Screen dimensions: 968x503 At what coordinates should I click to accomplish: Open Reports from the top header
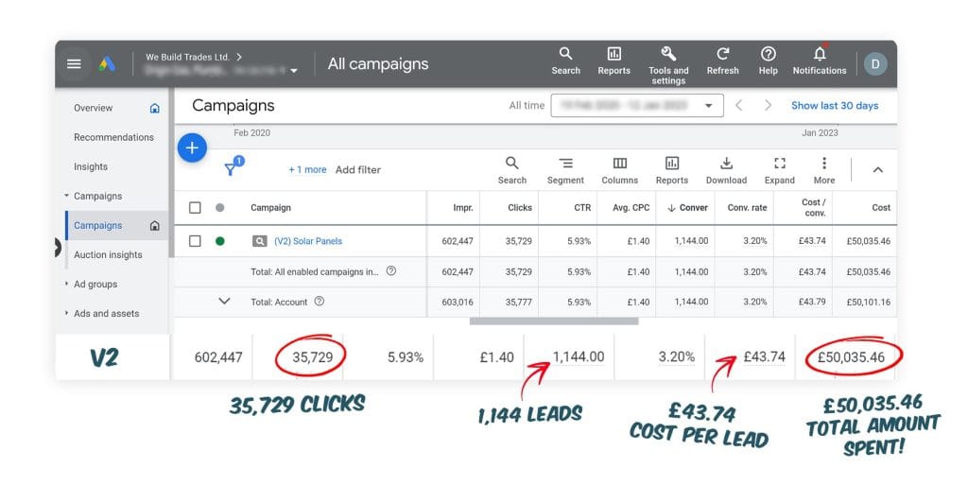click(614, 55)
